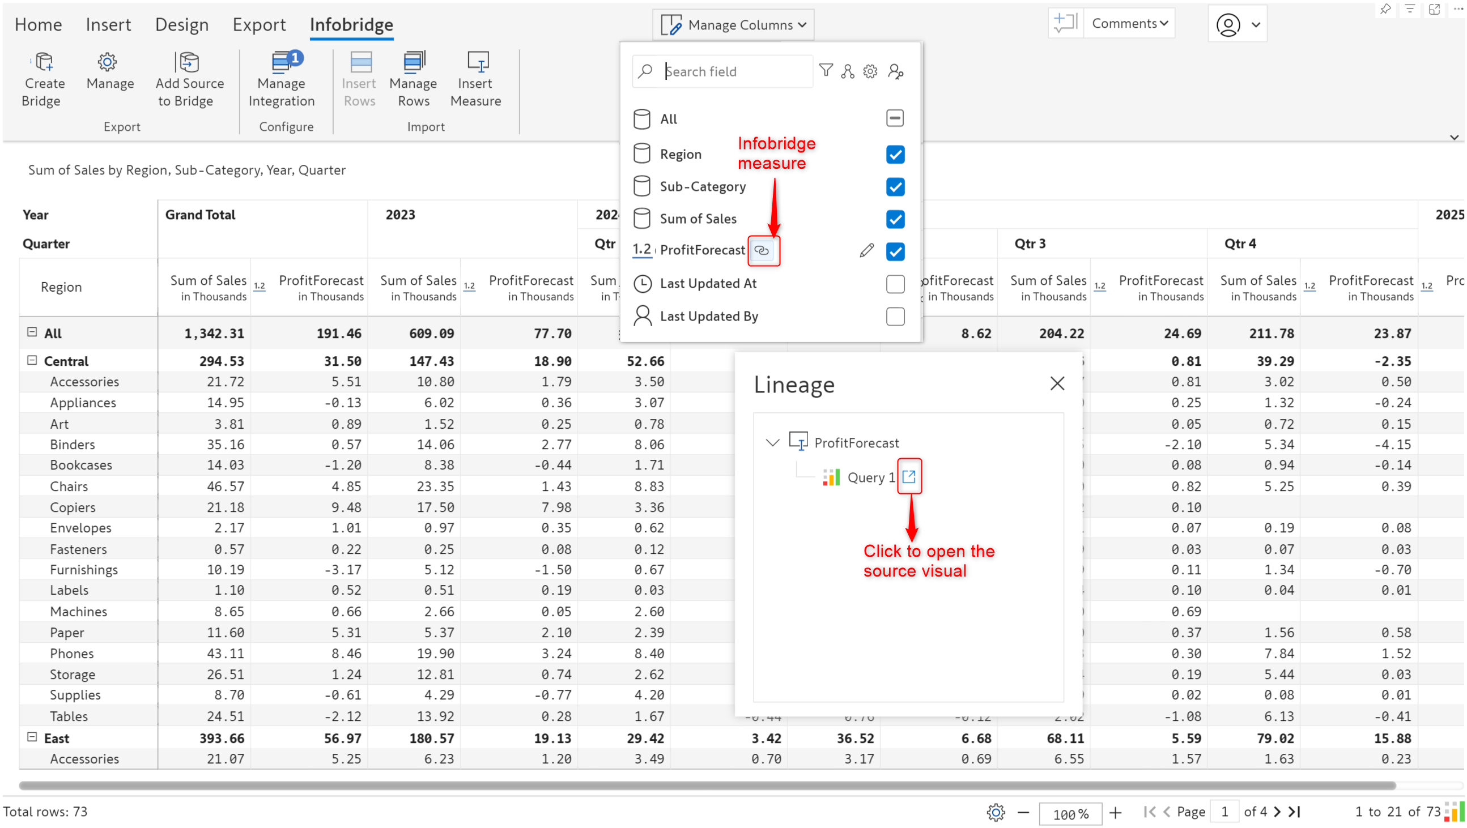Open the Manage gear icon in Export group

(107, 62)
